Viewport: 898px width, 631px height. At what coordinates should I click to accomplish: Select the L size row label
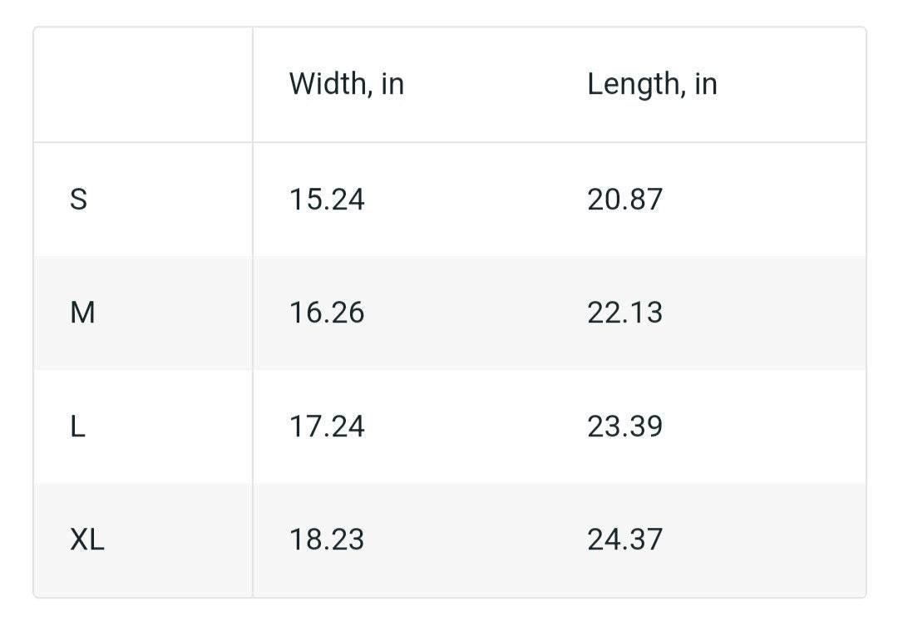click(77, 426)
